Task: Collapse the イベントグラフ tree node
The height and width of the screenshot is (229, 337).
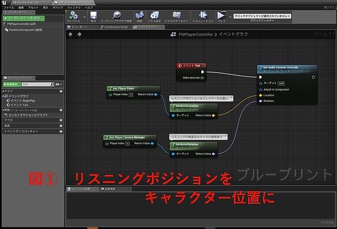Action: tap(4, 96)
